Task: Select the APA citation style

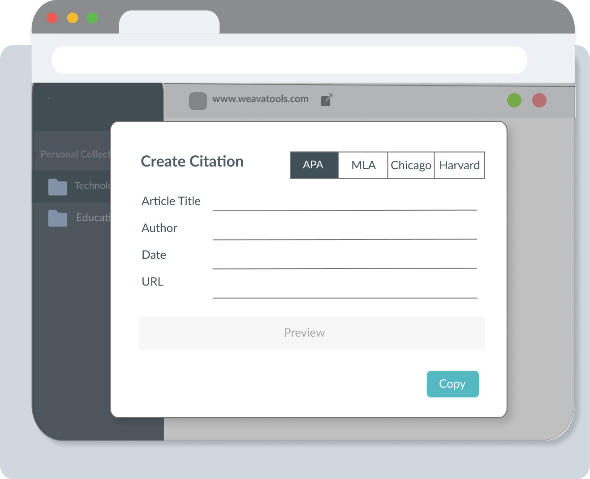Action: tap(314, 165)
